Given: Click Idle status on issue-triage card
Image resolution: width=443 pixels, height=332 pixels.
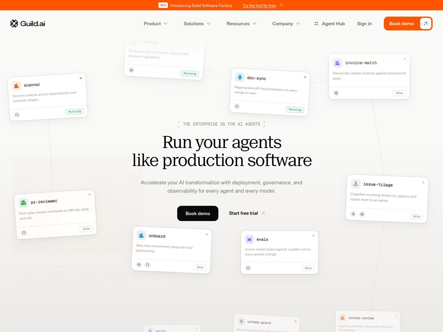Looking at the screenshot, I should tap(416, 216).
